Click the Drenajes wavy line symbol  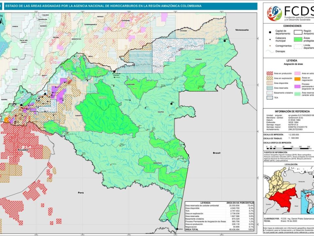pyautogui.click(x=270, y=52)
